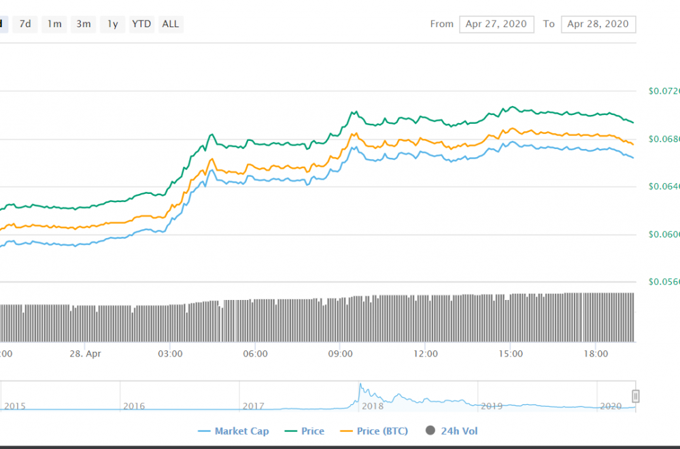
Task: Toggle the Price (BTC) series in legend
Action: pyautogui.click(x=374, y=431)
